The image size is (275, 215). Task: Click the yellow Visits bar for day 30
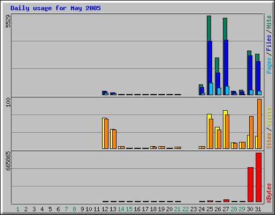click(248, 142)
